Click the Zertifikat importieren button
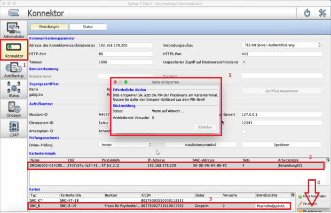 pos(282,91)
